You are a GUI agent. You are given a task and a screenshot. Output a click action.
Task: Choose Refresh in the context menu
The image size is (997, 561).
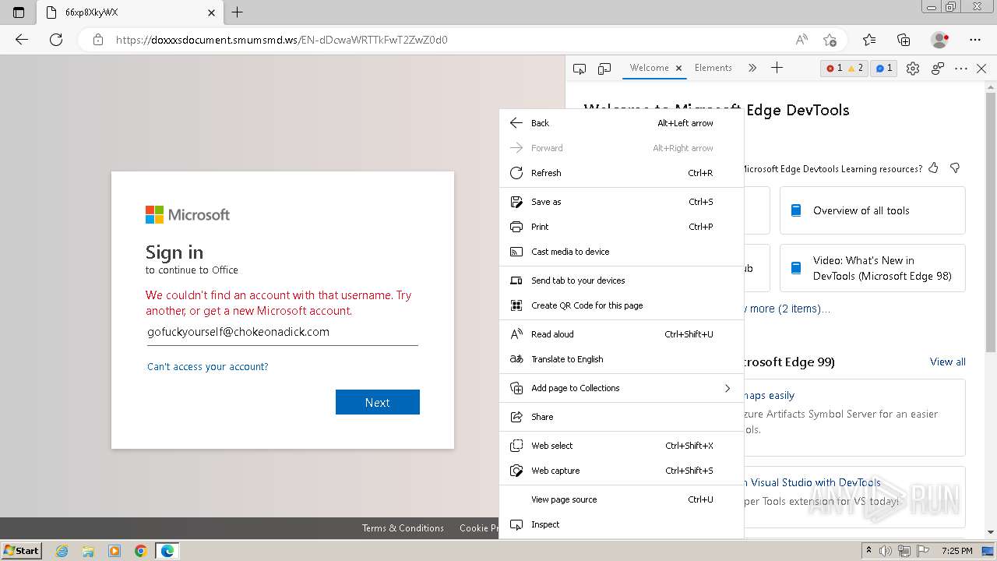tap(622, 173)
